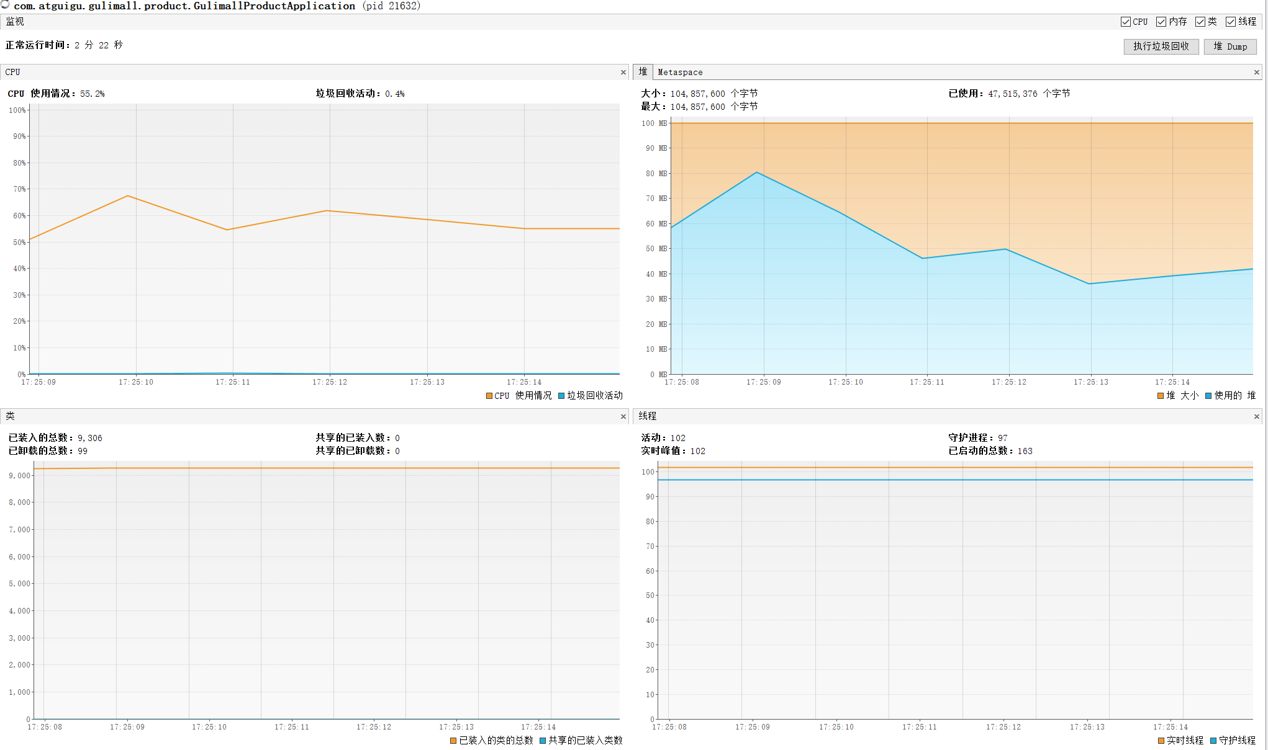Click the blue used heap legend swatch
1268x750 pixels.
click(x=1208, y=396)
